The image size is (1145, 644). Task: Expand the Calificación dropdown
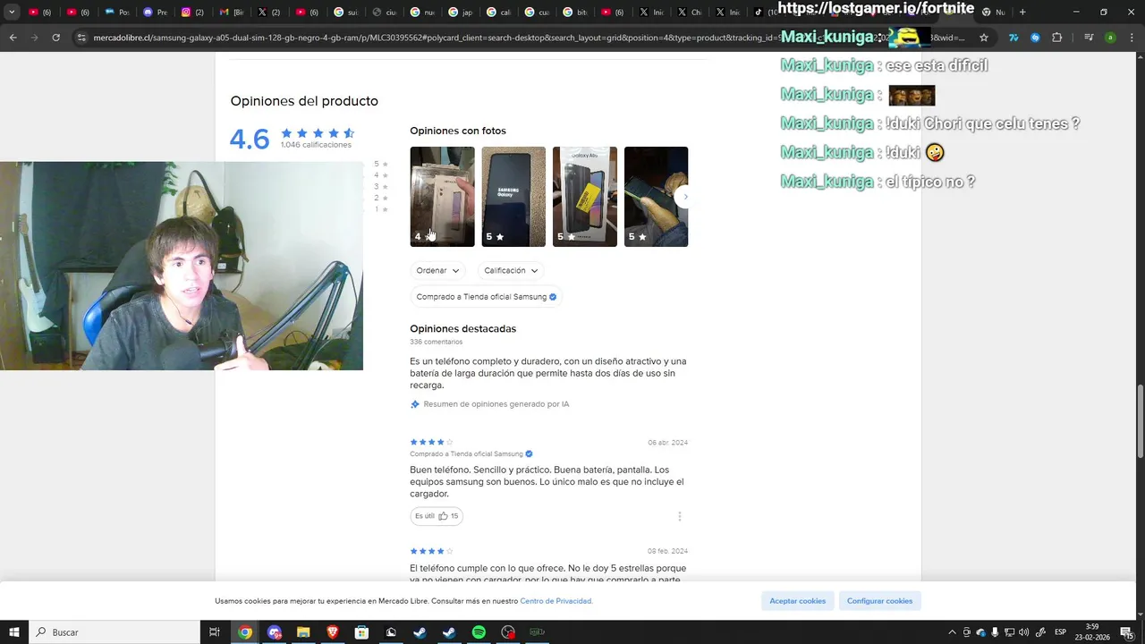tap(511, 270)
